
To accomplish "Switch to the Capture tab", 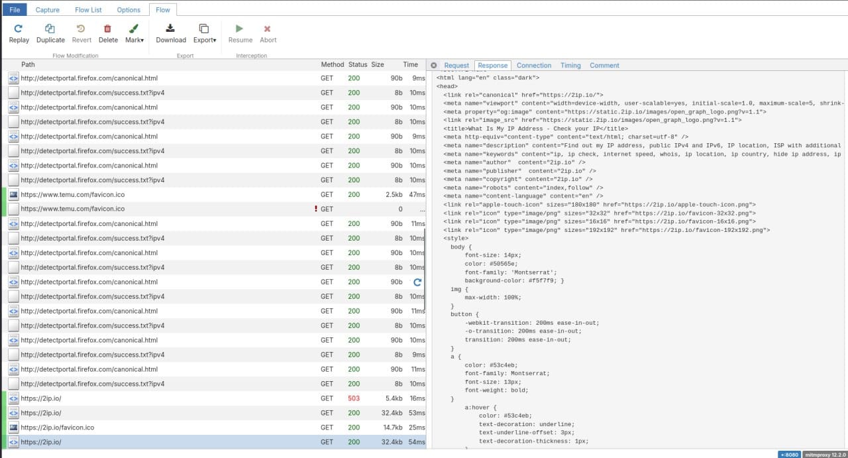I will click(47, 10).
